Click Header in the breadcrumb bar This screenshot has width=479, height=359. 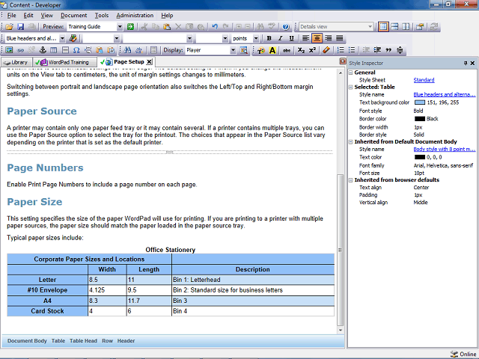click(x=126, y=341)
